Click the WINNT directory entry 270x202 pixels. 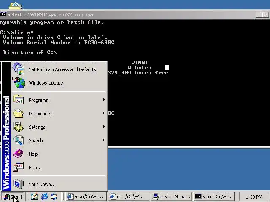(x=140, y=63)
